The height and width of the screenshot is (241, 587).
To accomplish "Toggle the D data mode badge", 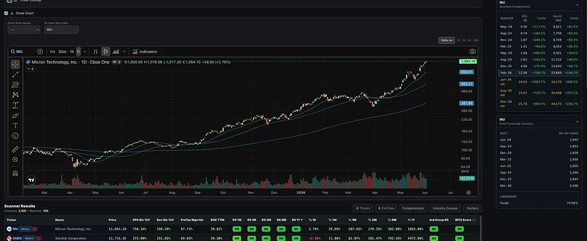I will tap(119, 62).
